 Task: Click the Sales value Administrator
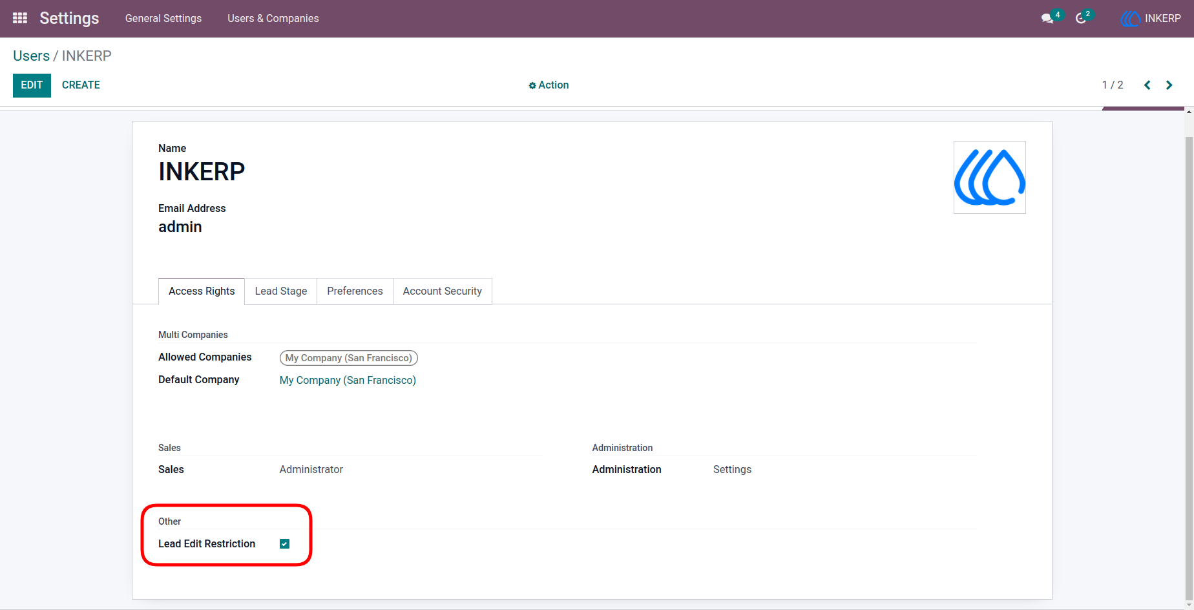[311, 470]
